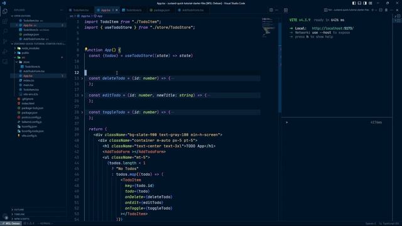Unfold the editTodo function

point(82,95)
